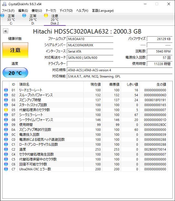Open the 編集(E) menu
Image resolution: width=175 pixels, height=201 pixels.
pos(23,10)
